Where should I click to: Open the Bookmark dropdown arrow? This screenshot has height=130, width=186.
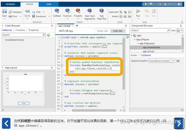click(x=49, y=16)
